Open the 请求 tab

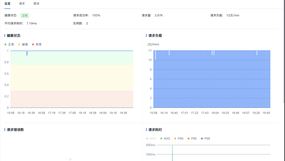click(22, 4)
